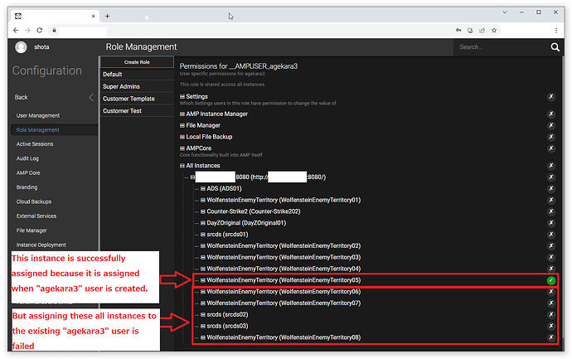The image size is (572, 359).
Task: Click the chevron beside Back
Action: (91, 97)
